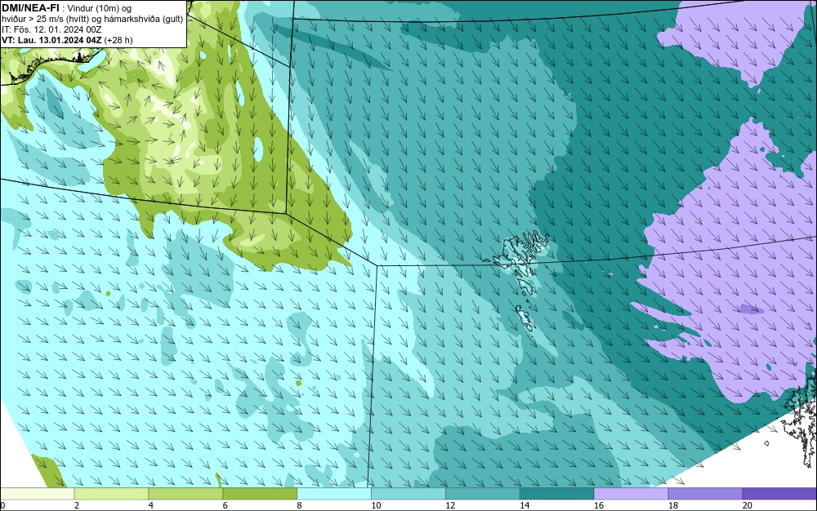
Task: Click the 6–8 m/s olive green legend swatch
Action: tap(260, 494)
